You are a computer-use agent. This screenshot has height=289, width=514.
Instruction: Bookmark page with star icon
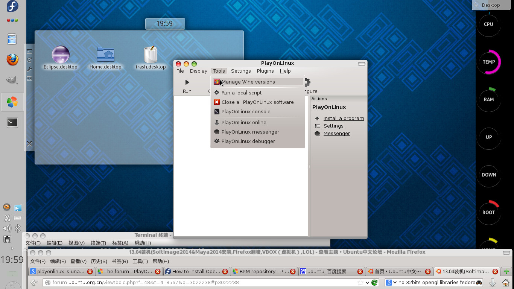coord(360,282)
